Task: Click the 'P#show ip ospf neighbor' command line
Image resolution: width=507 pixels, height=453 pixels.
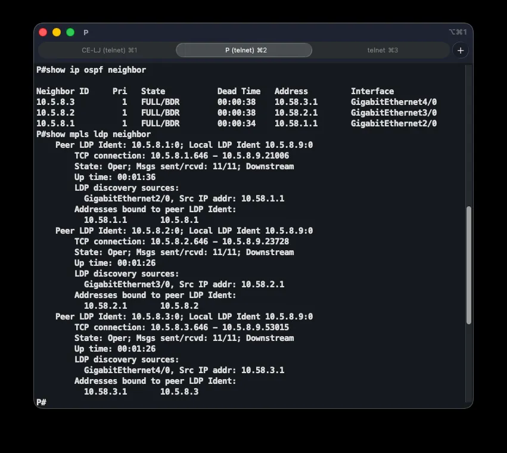Action: click(x=91, y=70)
